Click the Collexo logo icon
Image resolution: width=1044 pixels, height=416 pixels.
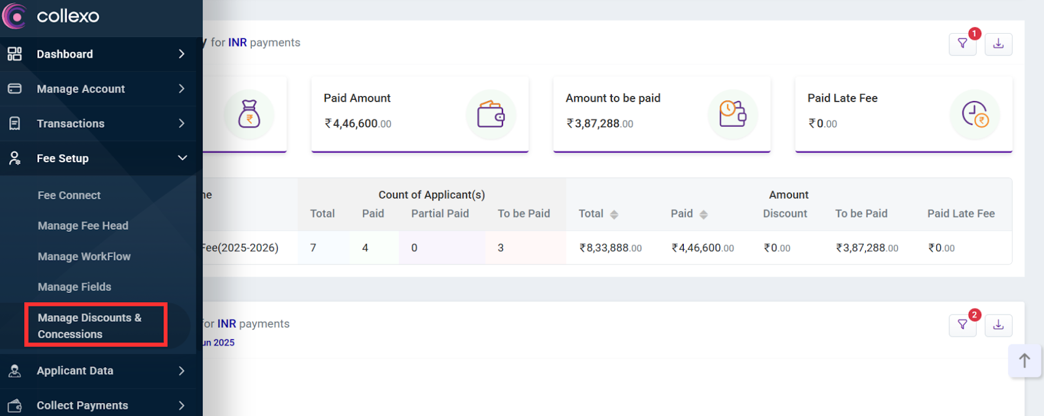14,16
